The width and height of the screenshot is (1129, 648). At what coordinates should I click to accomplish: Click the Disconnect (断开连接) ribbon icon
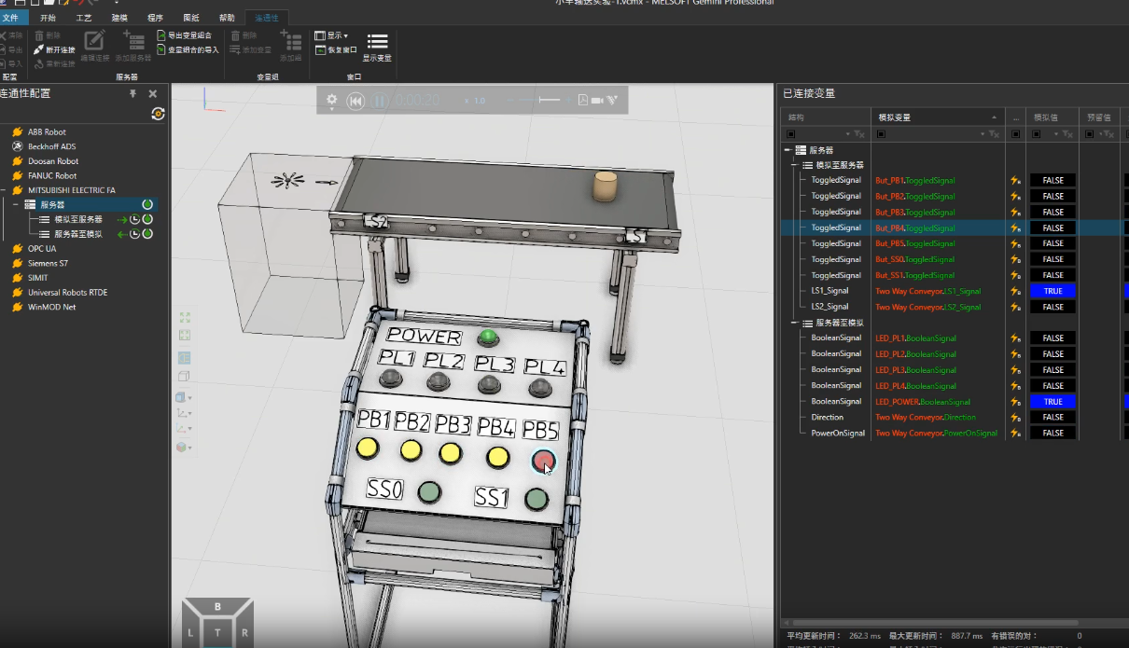click(x=39, y=49)
